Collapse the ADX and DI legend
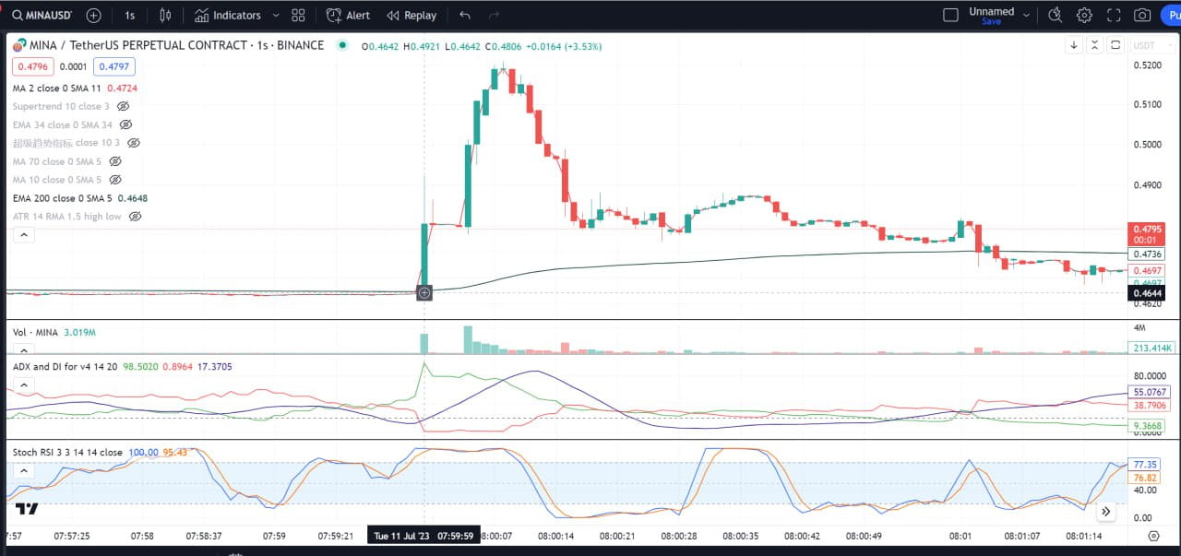1181x556 pixels. 23,386
